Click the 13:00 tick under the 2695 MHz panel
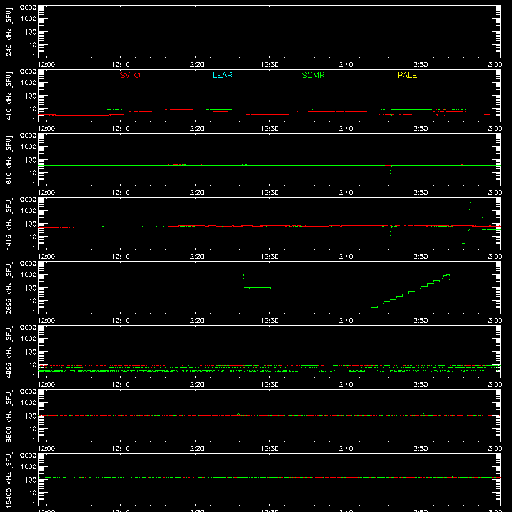Image resolution: width=512 pixels, height=512 pixels. [493, 321]
